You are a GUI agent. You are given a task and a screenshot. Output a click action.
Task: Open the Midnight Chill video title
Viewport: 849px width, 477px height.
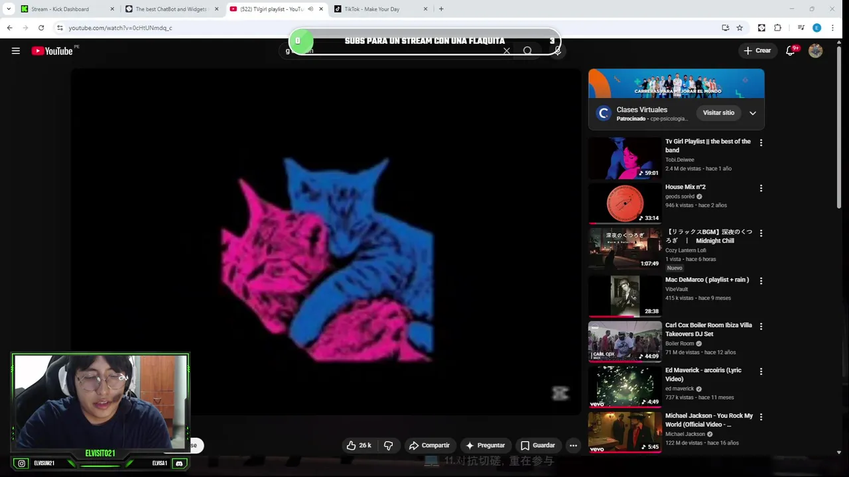(709, 237)
